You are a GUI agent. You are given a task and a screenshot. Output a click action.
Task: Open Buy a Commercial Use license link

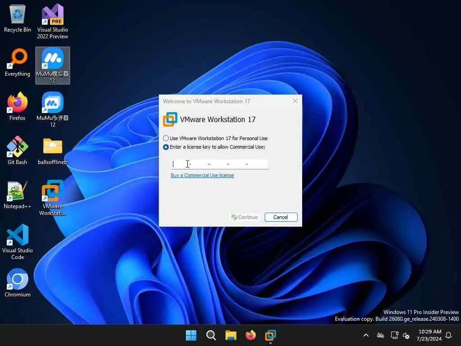pyautogui.click(x=202, y=175)
